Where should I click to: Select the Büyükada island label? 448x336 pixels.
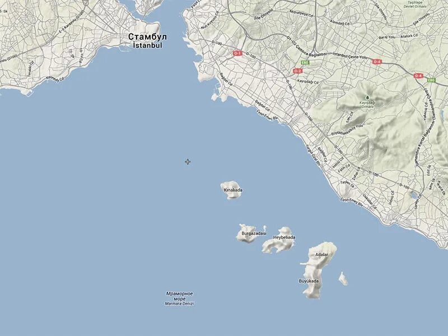tap(309, 281)
